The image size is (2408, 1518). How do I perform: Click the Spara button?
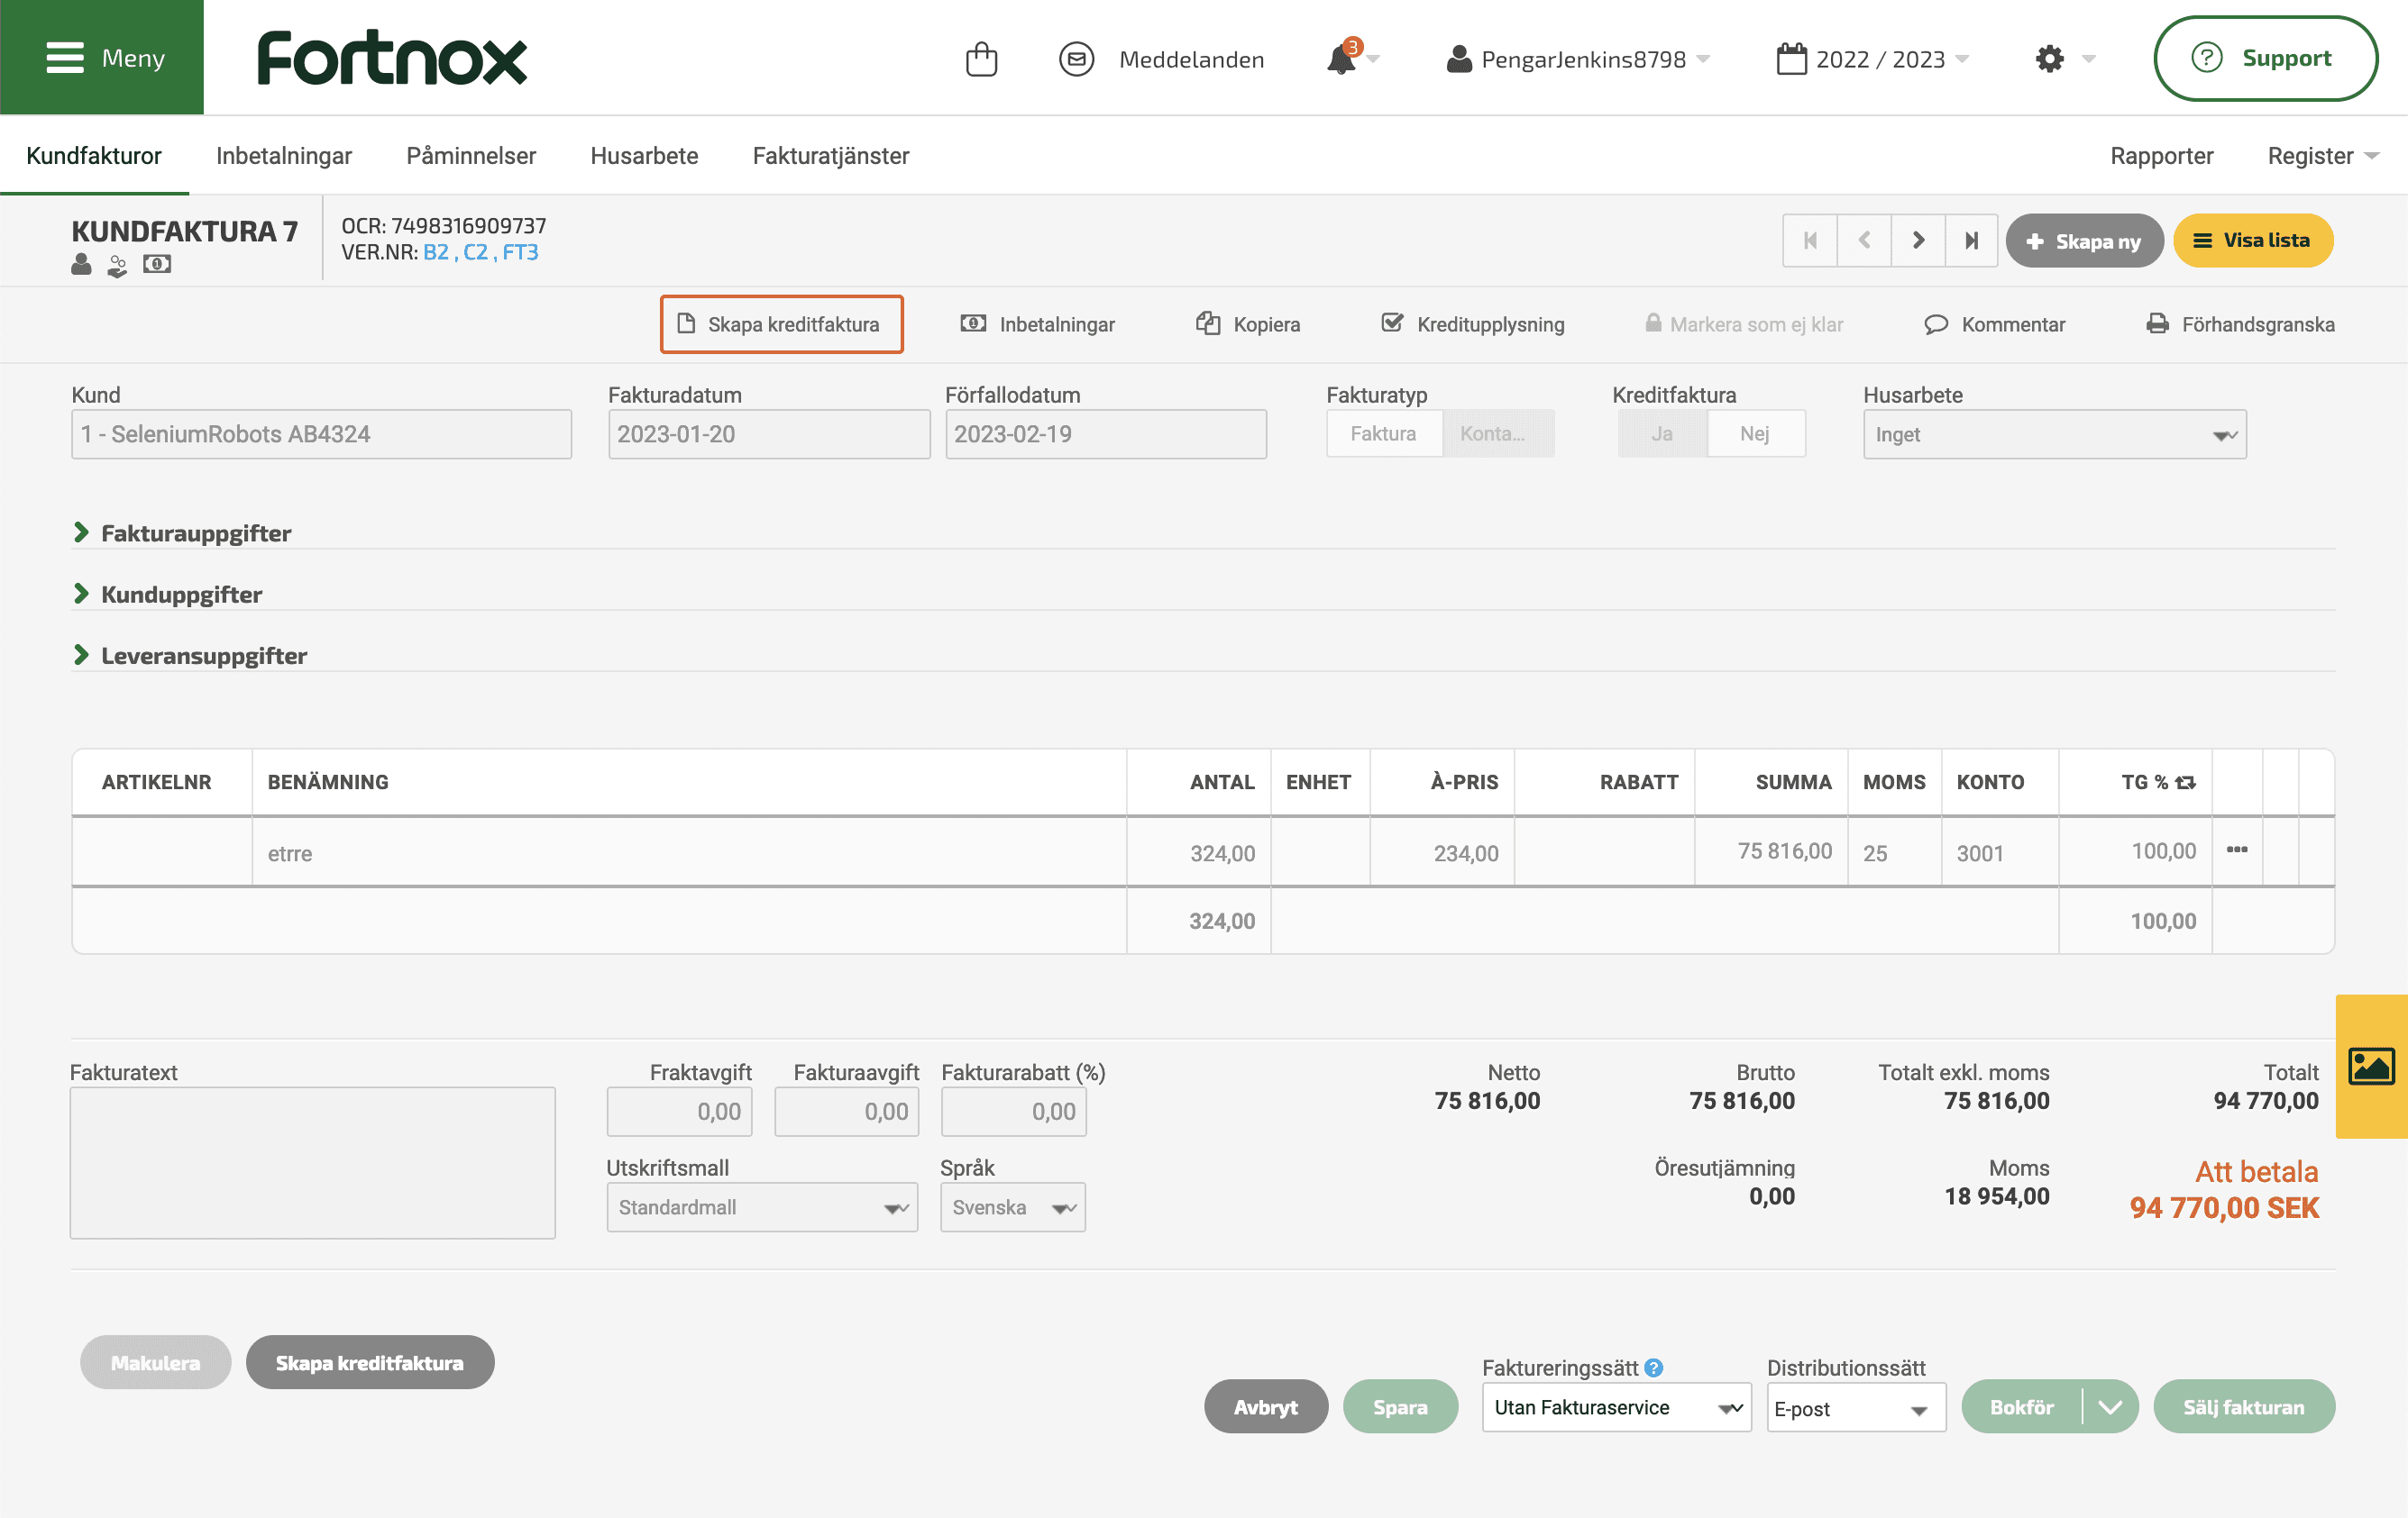coord(1400,1406)
